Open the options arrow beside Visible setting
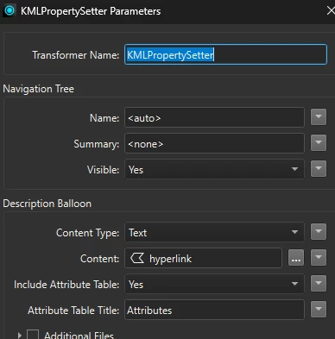The width and height of the screenshot is (335, 339). click(319, 169)
